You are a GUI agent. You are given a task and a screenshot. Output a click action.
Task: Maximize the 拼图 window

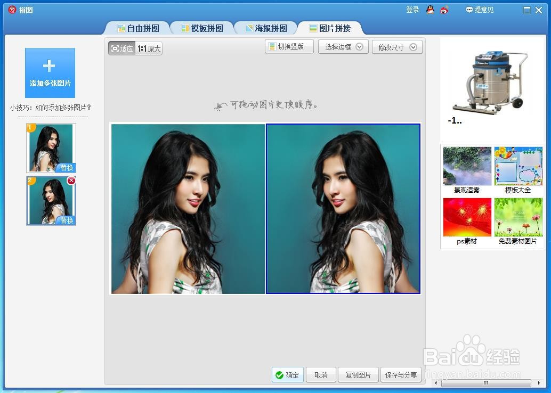pos(526,10)
